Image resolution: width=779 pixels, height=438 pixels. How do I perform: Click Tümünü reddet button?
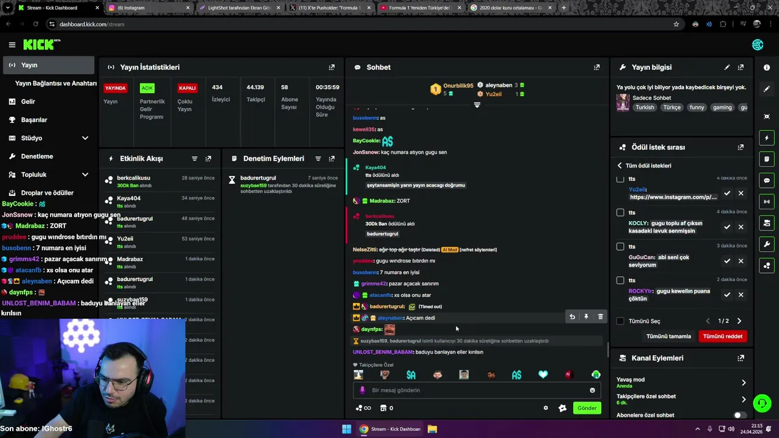[x=722, y=336]
